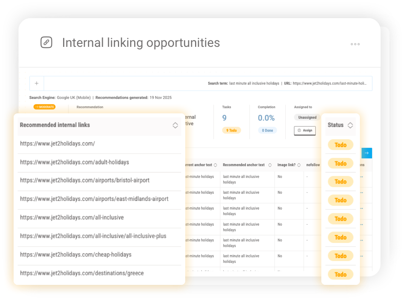Viewport: 406px width, 300px height.
Task: Click the Unassigned assignee chip
Action: tap(307, 117)
